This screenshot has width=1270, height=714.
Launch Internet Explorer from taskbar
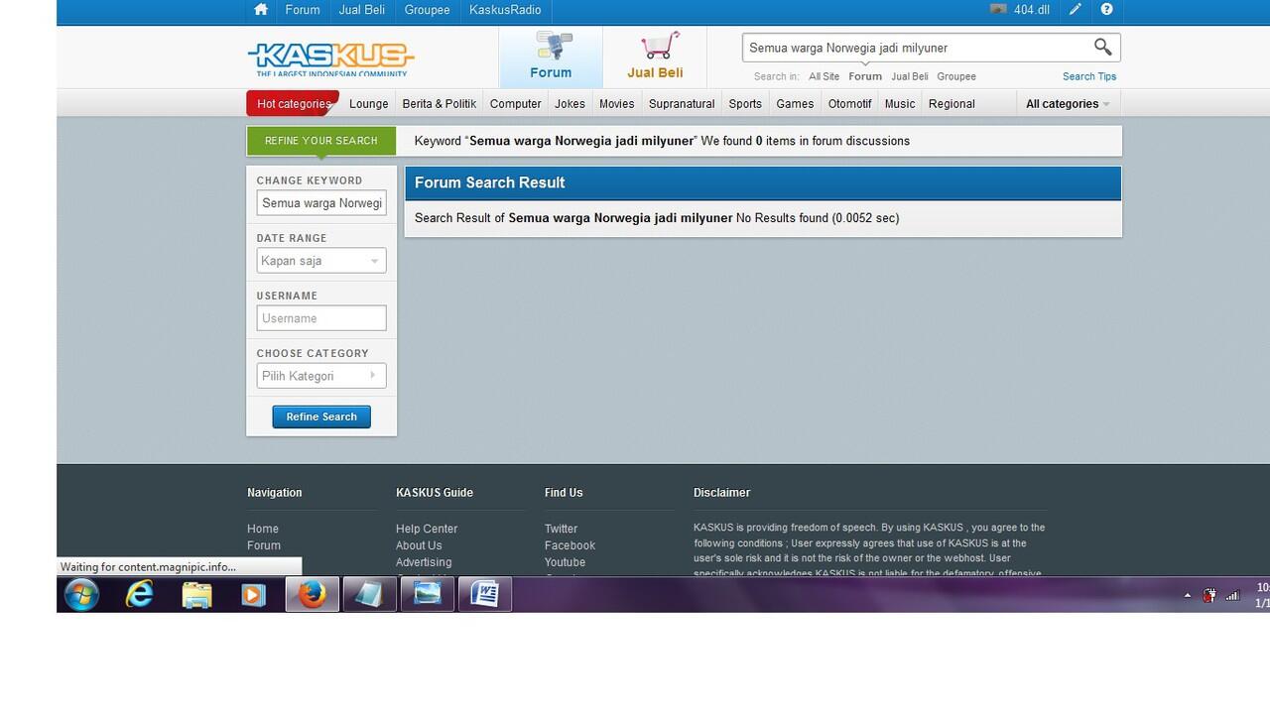point(139,595)
